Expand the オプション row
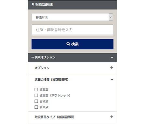 point(72,68)
